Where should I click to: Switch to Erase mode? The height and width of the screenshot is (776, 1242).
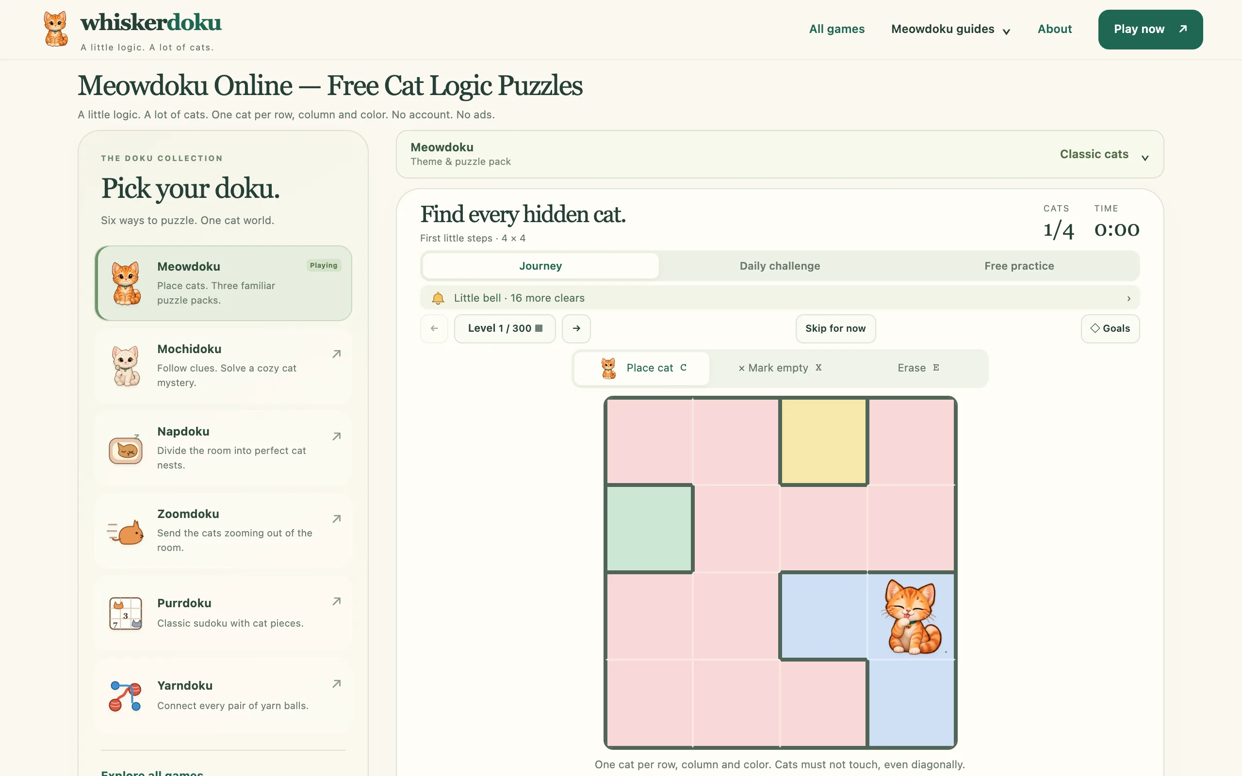point(918,368)
